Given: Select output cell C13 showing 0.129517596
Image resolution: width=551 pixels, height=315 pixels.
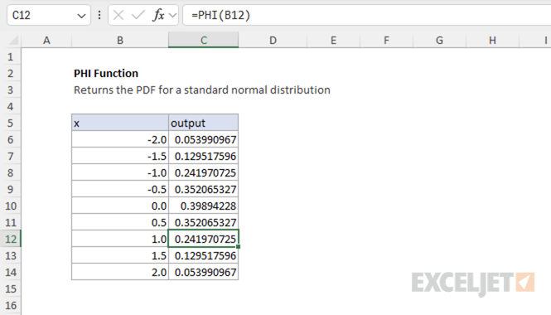Looking at the screenshot, I should click(204, 255).
